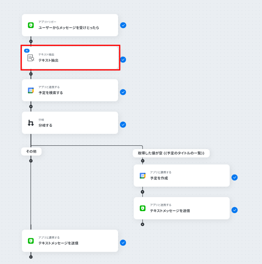The image size is (262, 264).
Task: Click plus node below 予定を作成 card
Action: click(142, 192)
